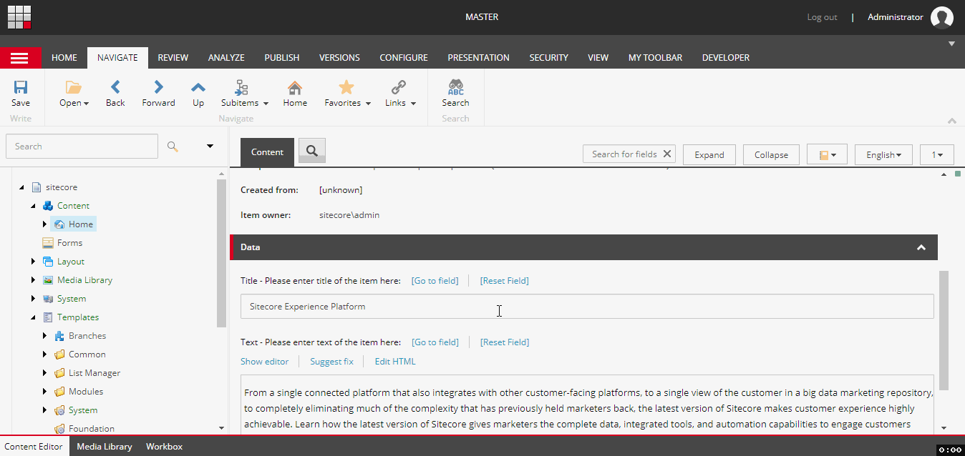Click the content tree search field
The height and width of the screenshot is (456, 965).
point(82,147)
